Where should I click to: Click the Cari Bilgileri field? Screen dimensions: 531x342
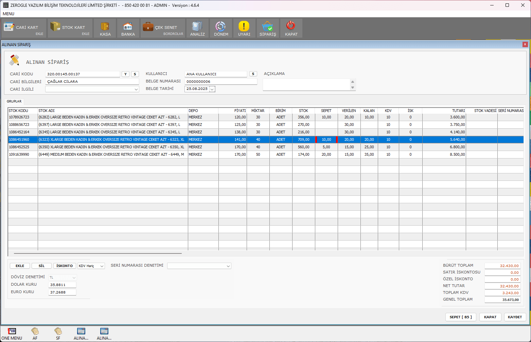[92, 81]
